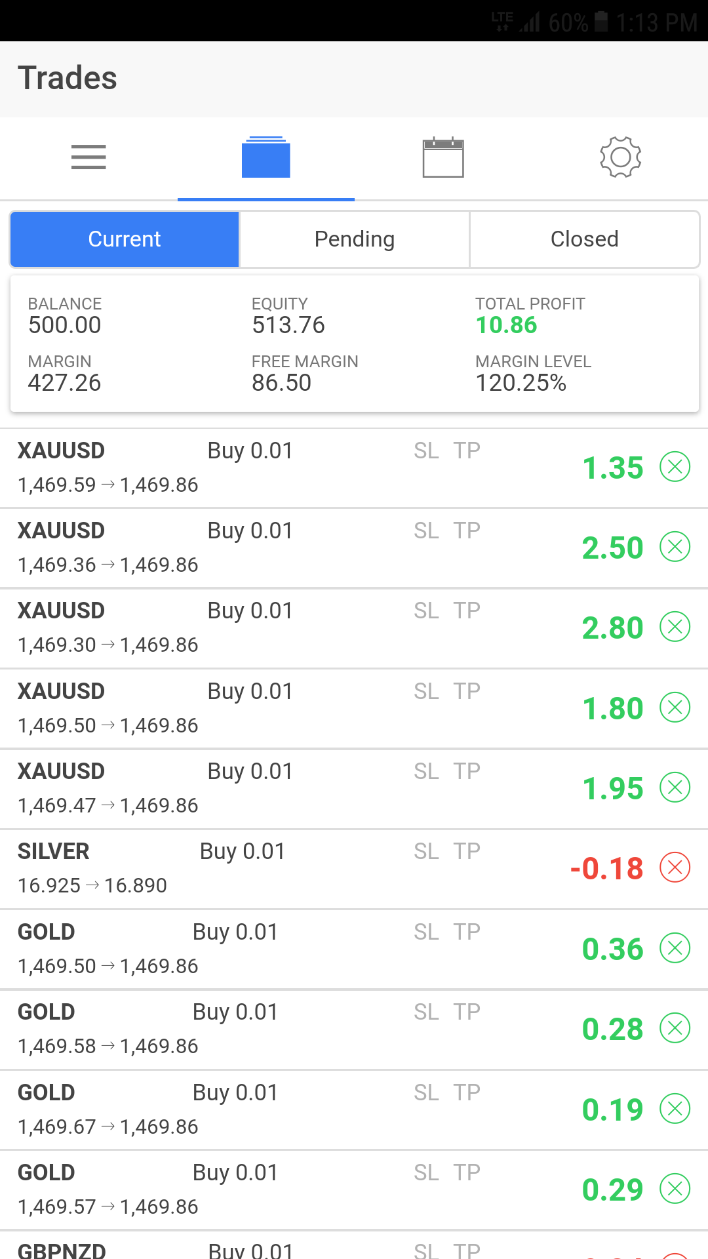Close the XAUUSD trade with 1.35 profit
Screen dimensions: 708x1259
pos(675,467)
